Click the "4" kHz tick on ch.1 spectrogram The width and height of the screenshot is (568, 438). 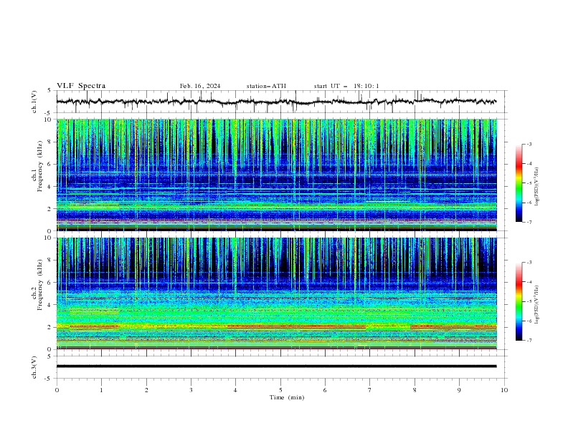tap(51, 187)
